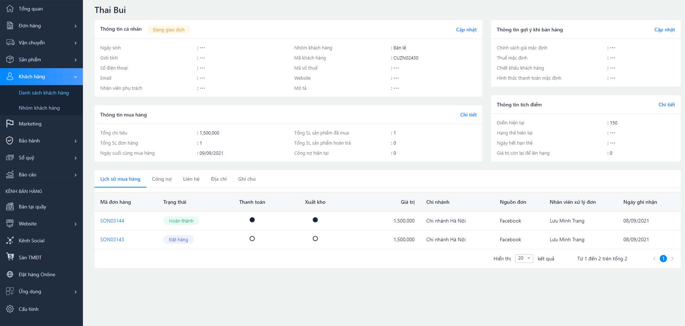
Task: Click the Sàn TMĐT shopping cart icon
Action: click(10, 257)
